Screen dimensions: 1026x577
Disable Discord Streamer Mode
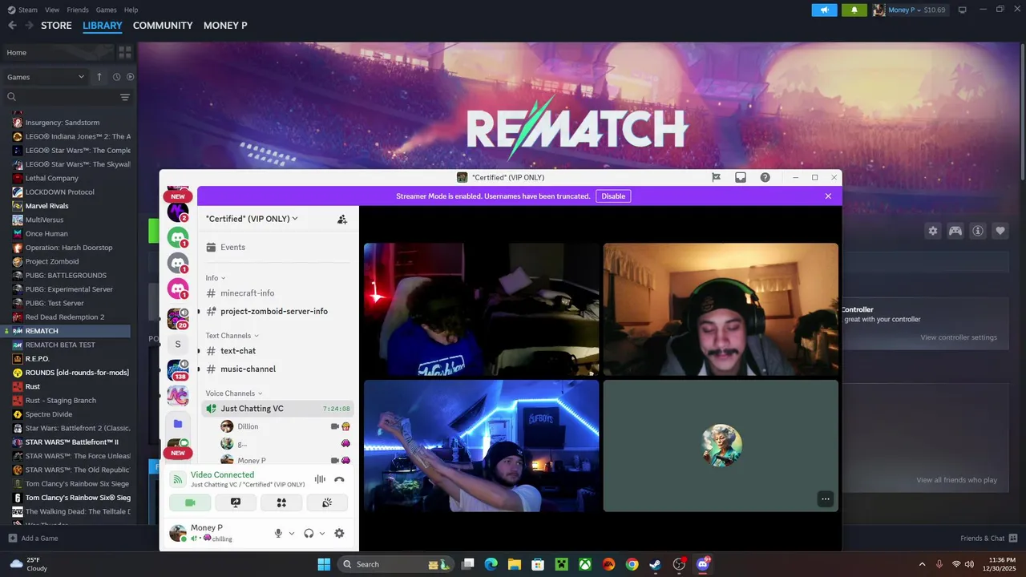[x=613, y=196]
